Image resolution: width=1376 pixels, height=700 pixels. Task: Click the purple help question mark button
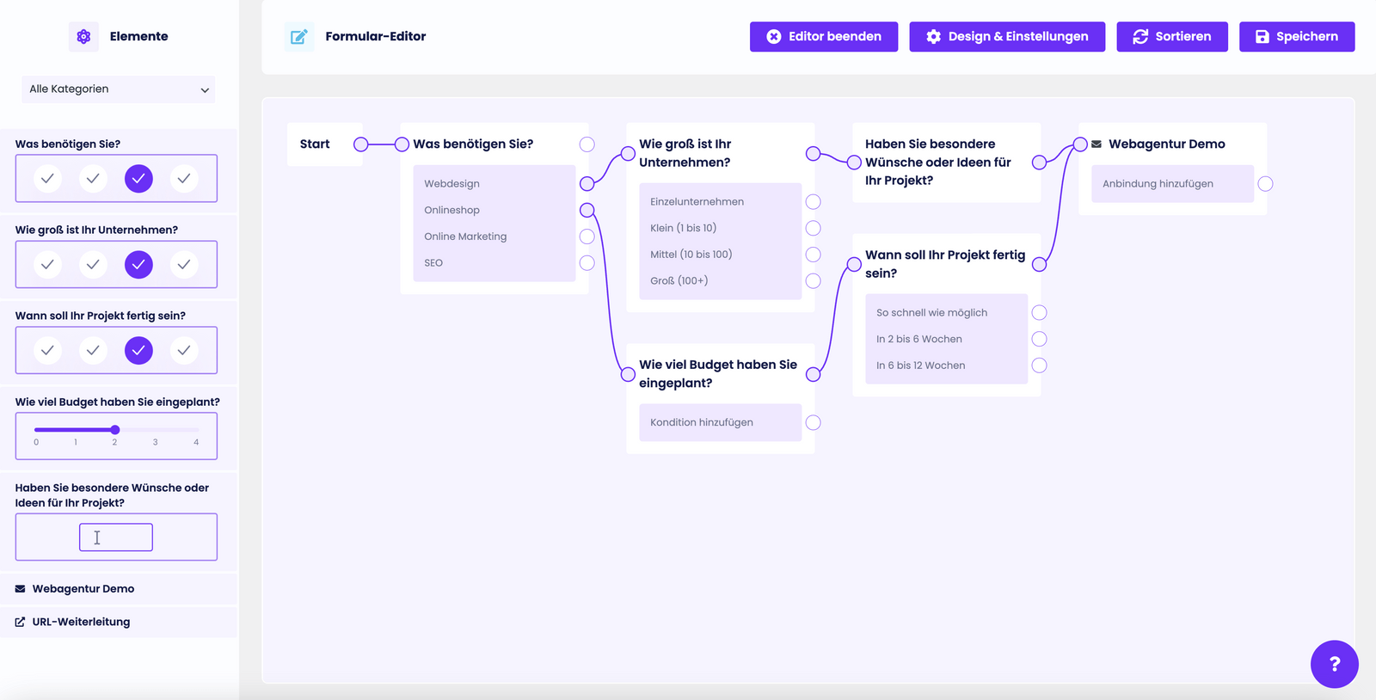(x=1334, y=664)
